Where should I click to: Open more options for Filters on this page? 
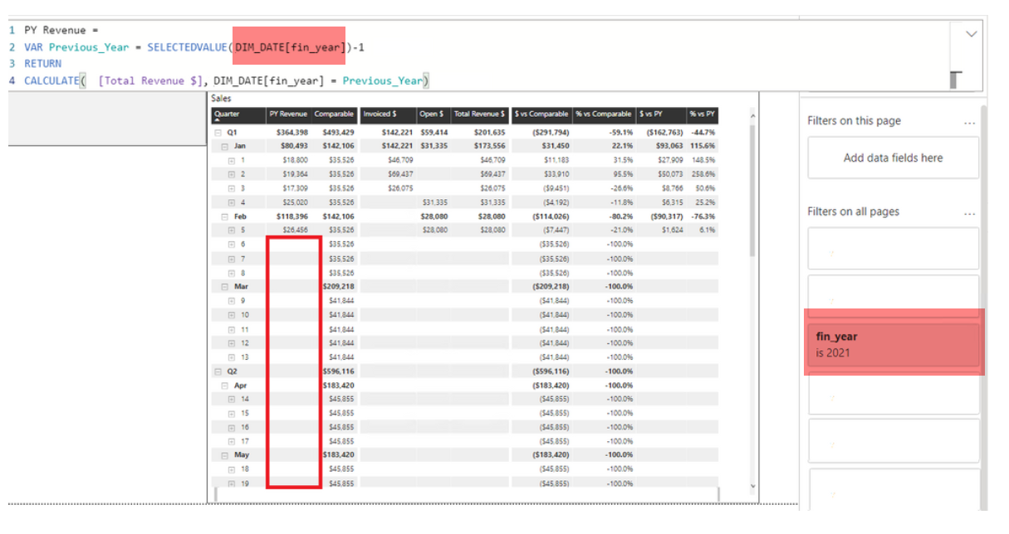pos(969,123)
